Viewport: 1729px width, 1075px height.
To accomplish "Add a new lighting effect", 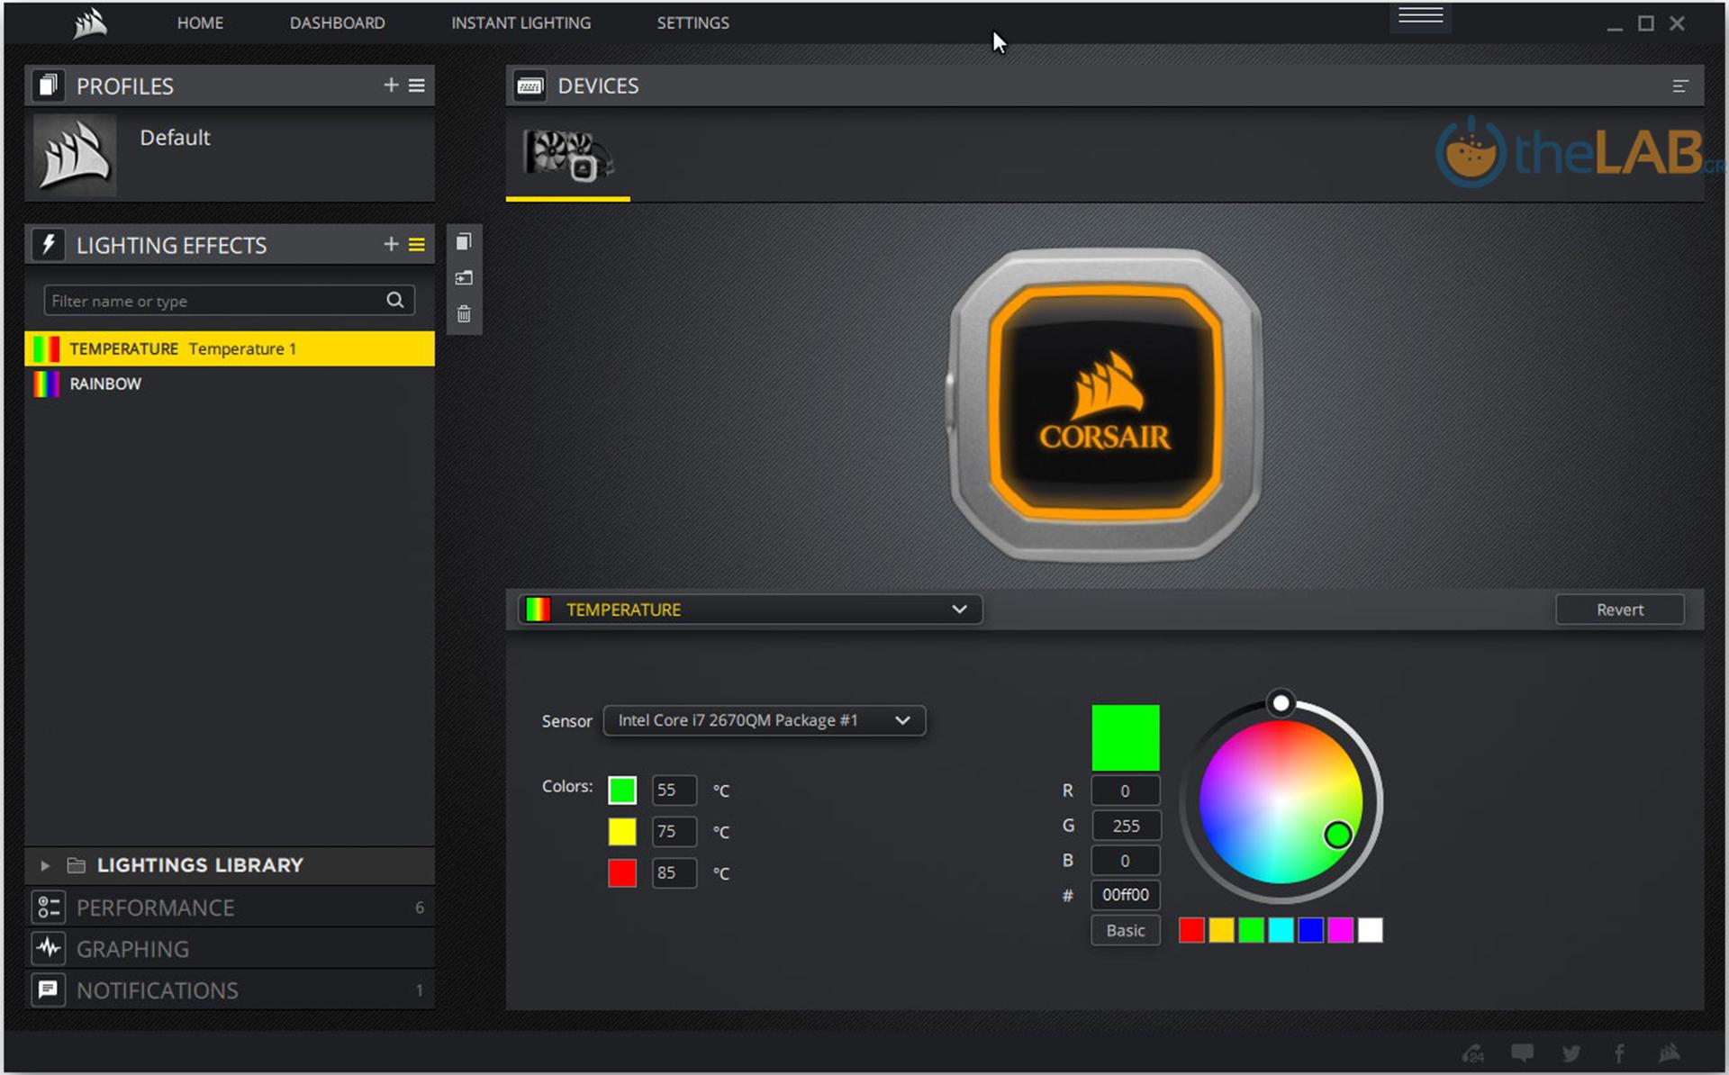I will [x=391, y=244].
